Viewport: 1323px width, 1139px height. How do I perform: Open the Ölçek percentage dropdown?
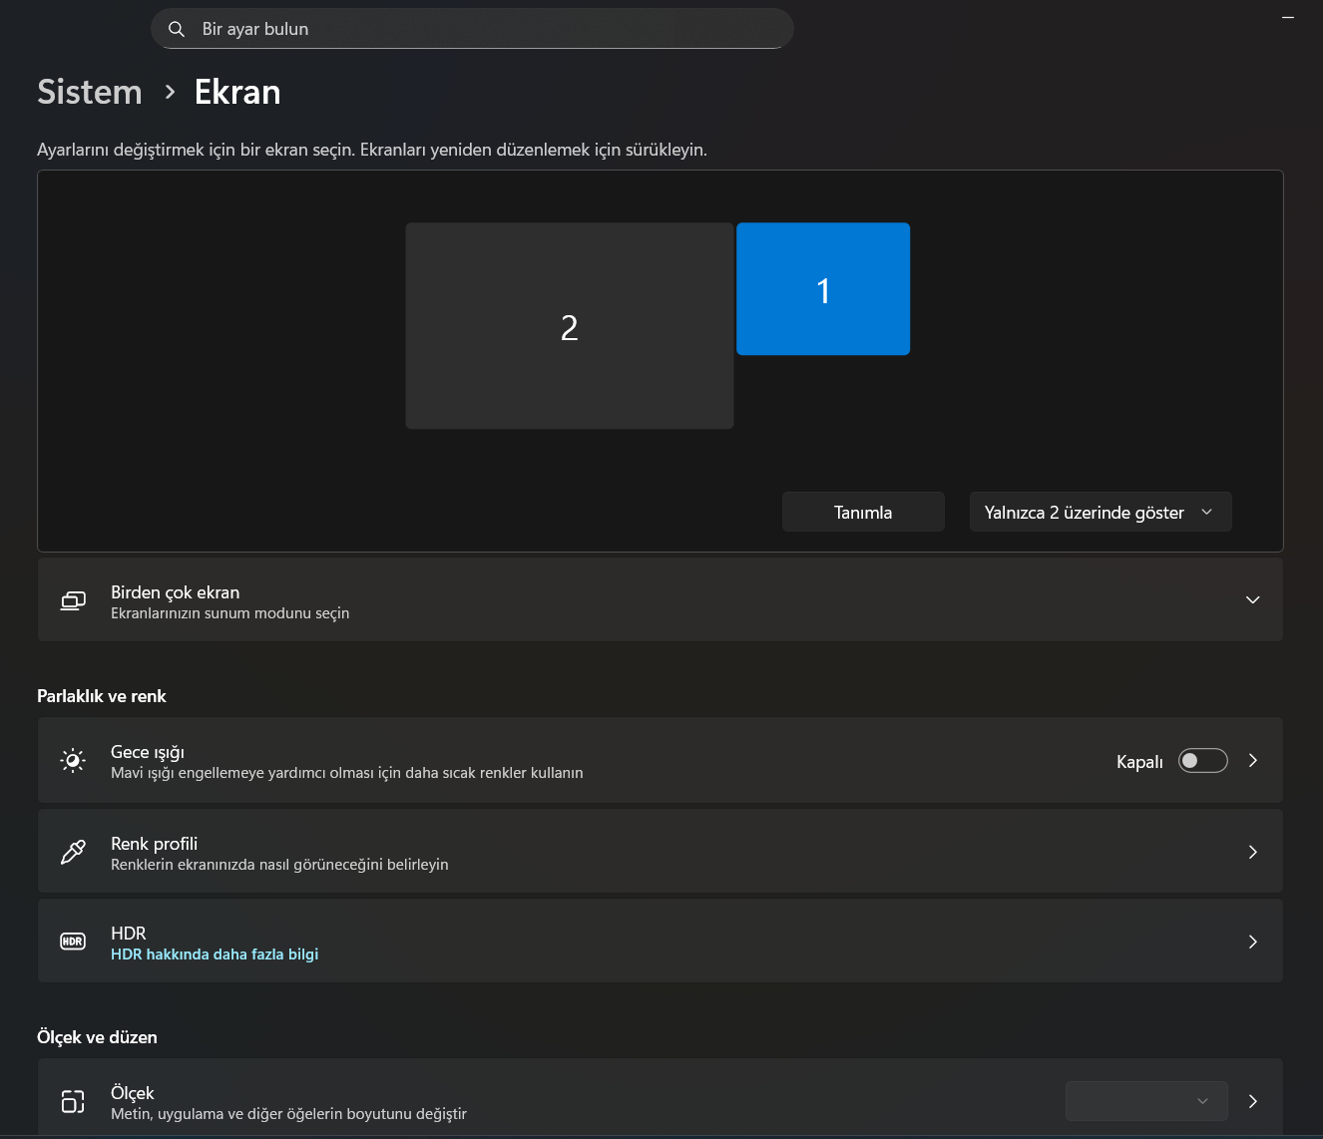pyautogui.click(x=1146, y=1101)
